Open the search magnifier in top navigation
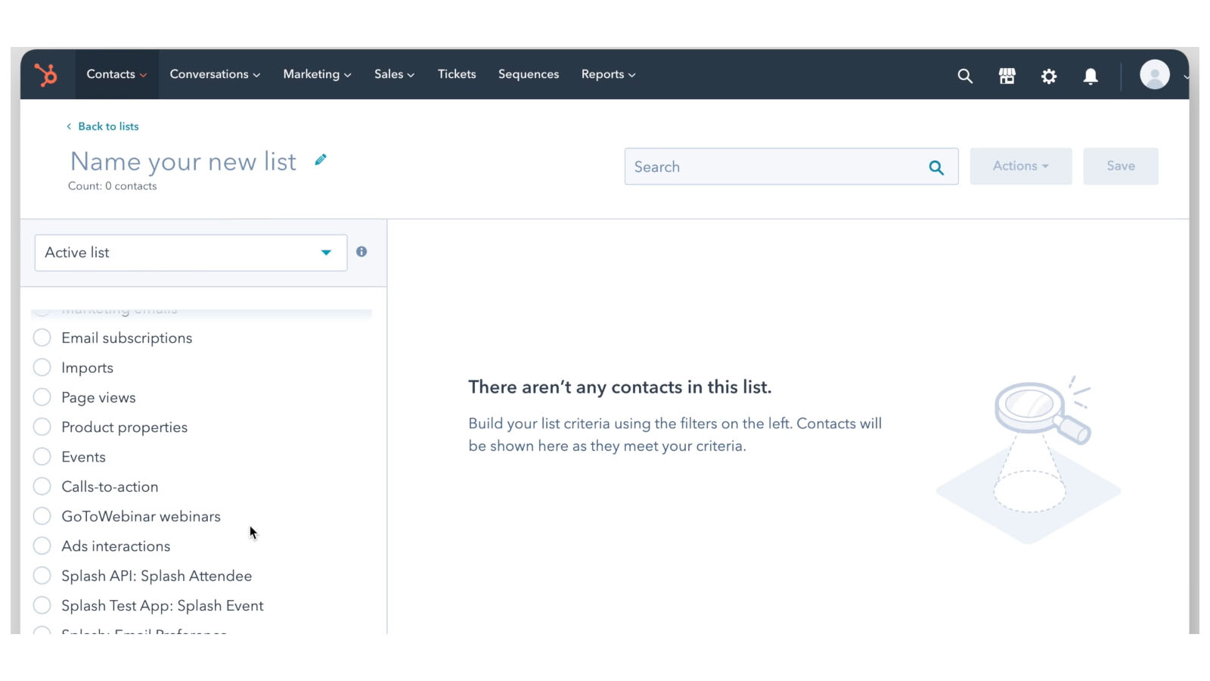1210x681 pixels. click(x=964, y=76)
